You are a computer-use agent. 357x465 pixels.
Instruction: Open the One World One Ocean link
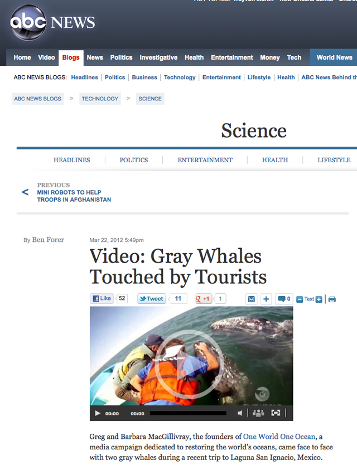(279, 437)
